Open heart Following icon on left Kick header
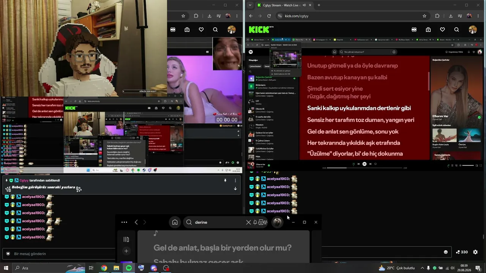The image size is (486, 273). pos(201,30)
